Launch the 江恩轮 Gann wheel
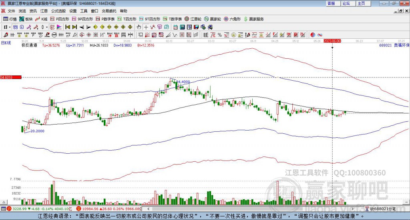The image size is (410, 220). click(193, 19)
